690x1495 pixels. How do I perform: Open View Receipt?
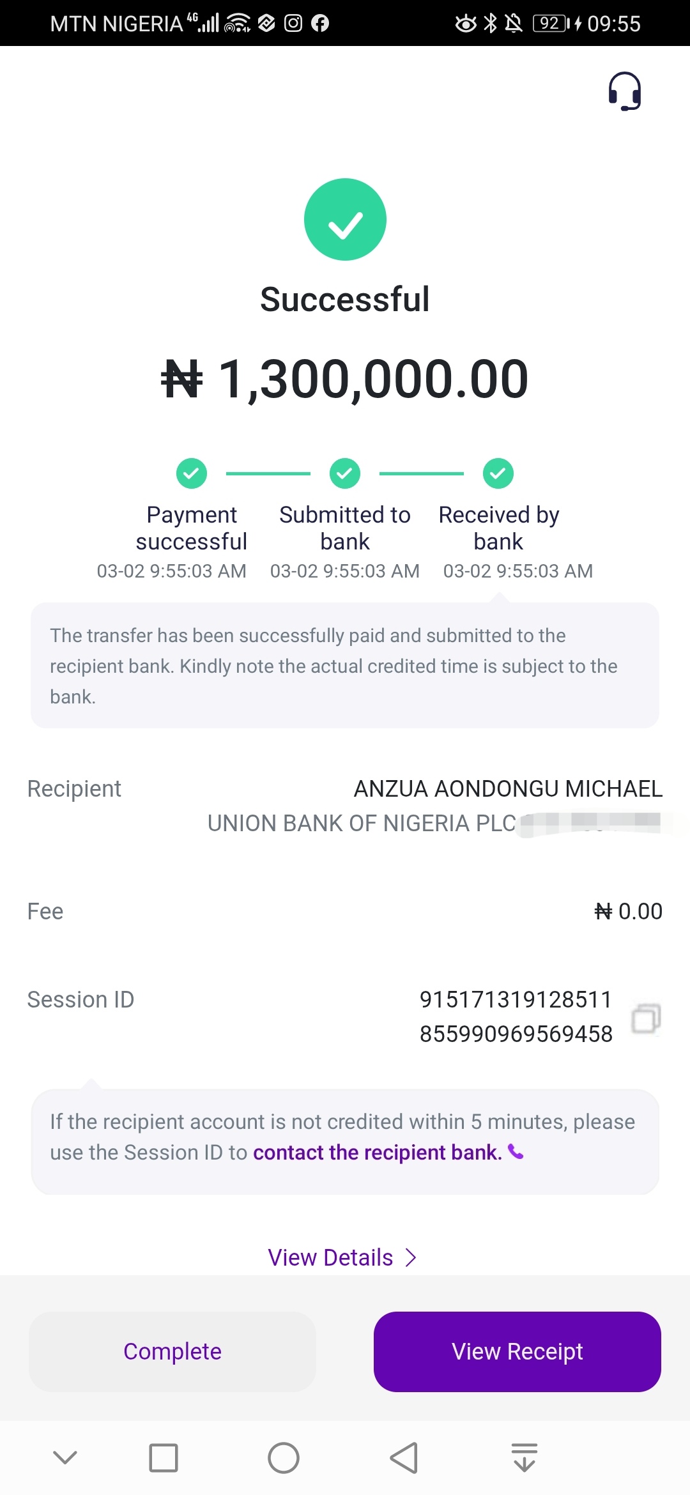coord(517,1351)
